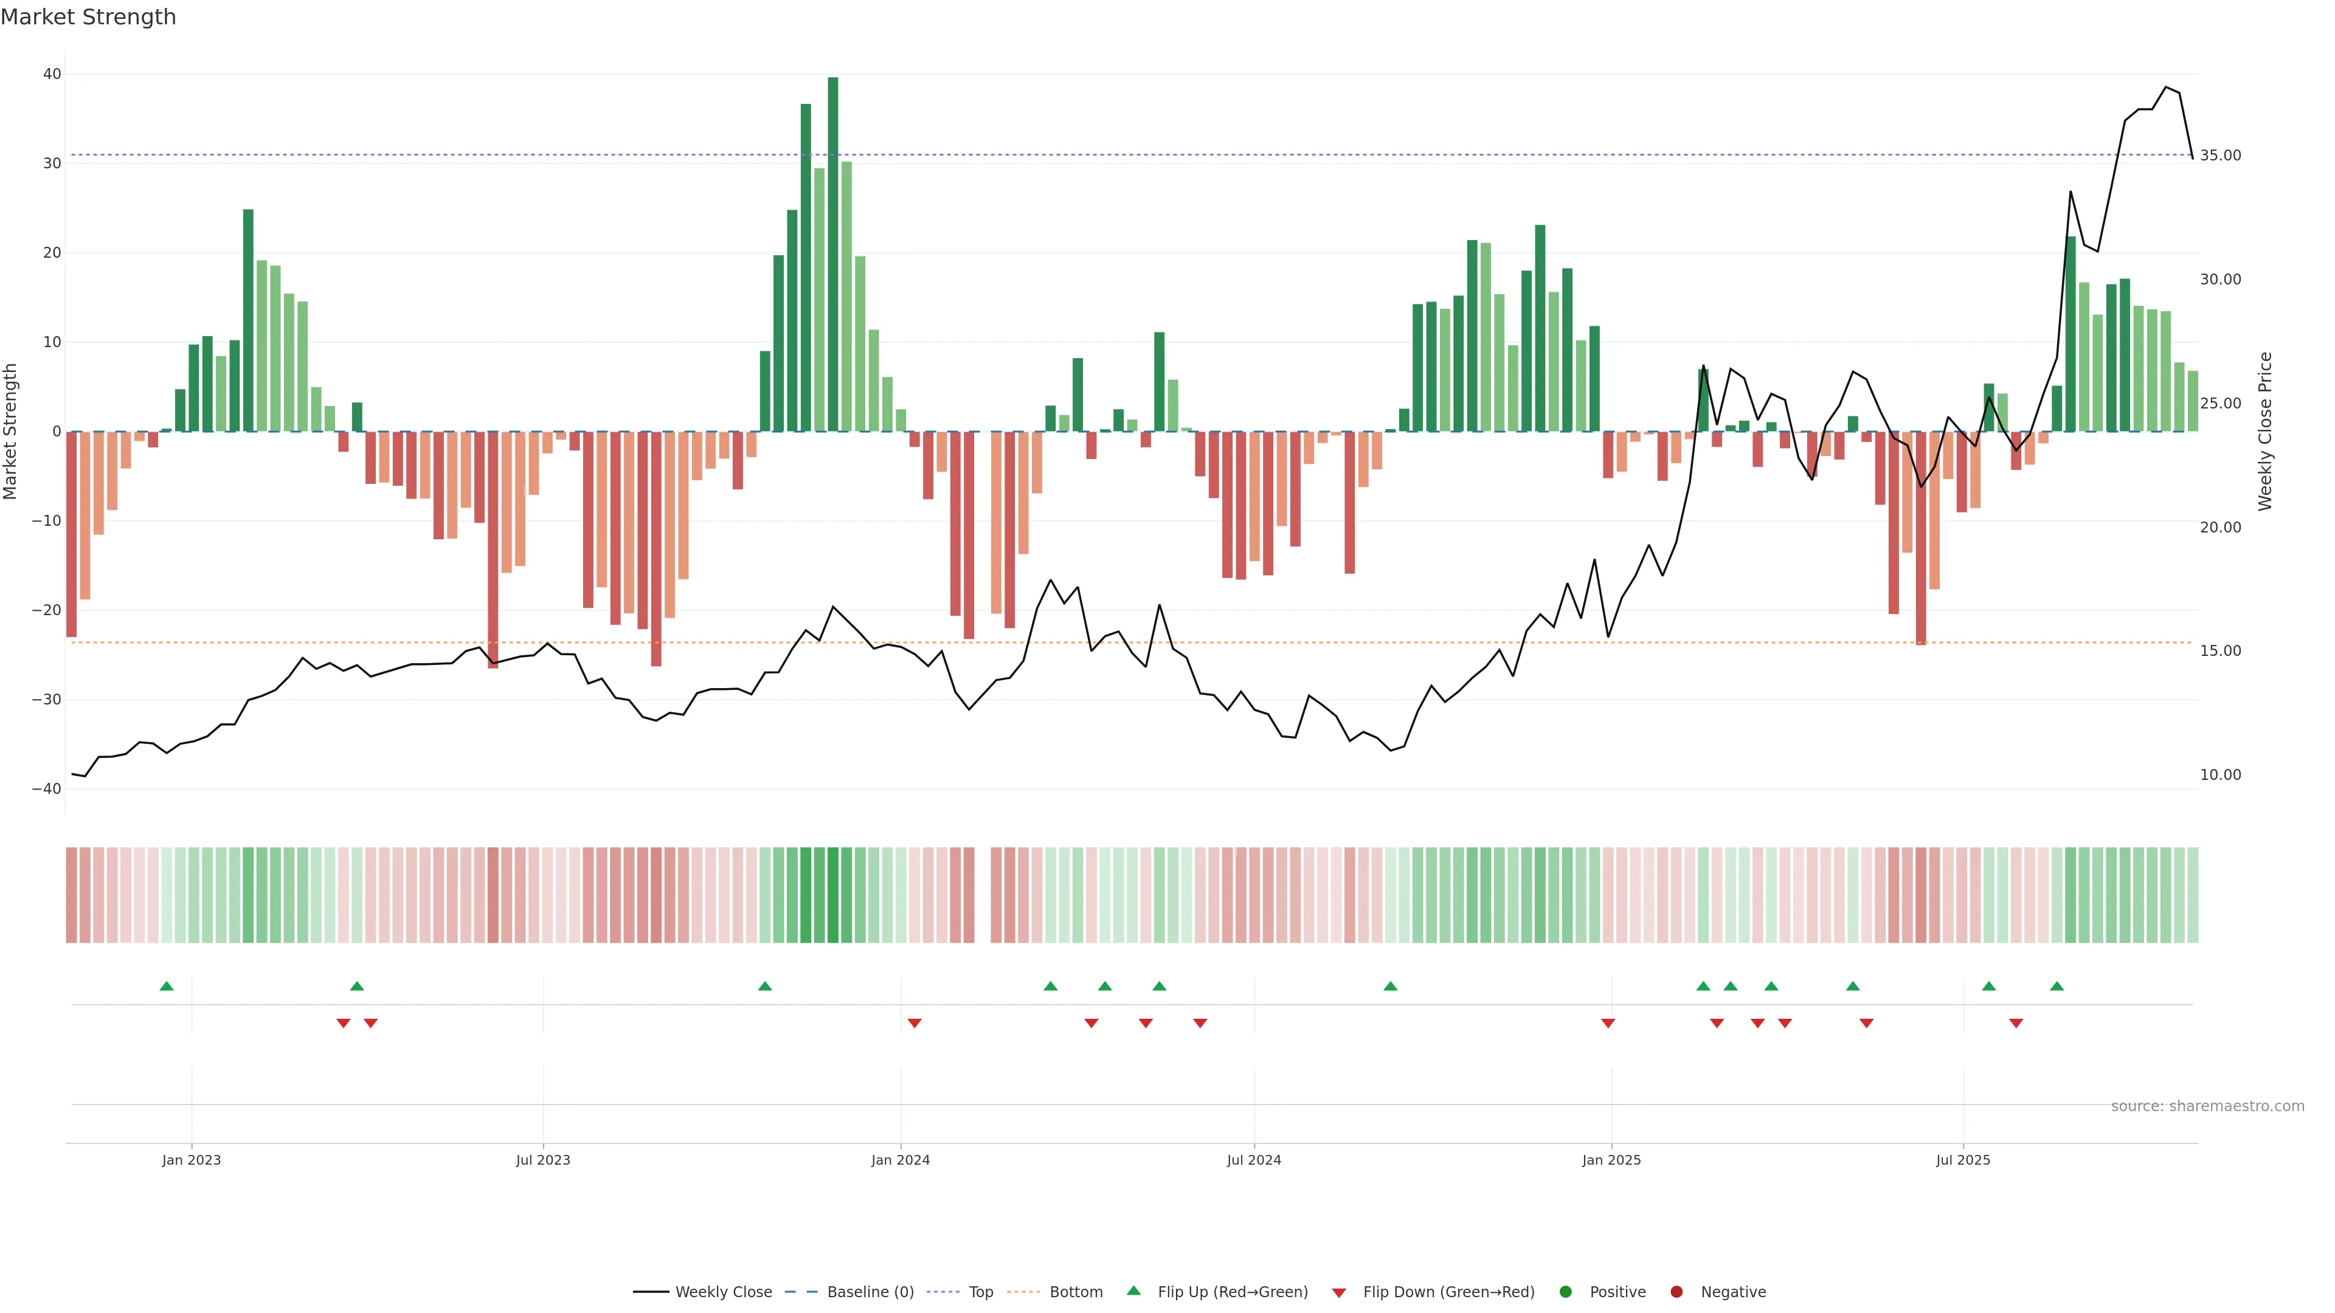Click the Market Strength chart title

click(88, 17)
